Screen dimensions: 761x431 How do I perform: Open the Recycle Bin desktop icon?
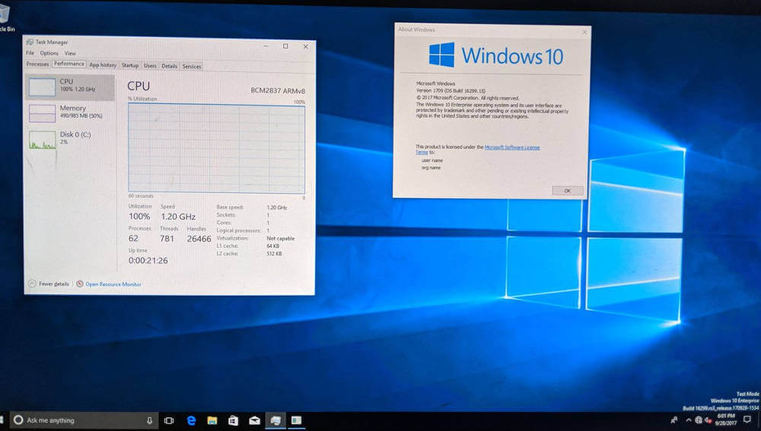[x=8, y=17]
